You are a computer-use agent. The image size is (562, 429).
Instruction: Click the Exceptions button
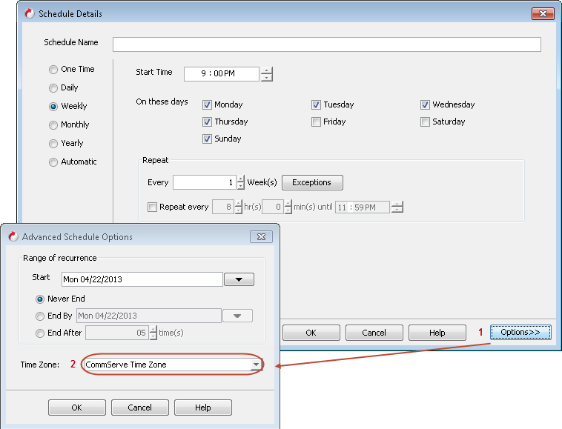point(312,182)
